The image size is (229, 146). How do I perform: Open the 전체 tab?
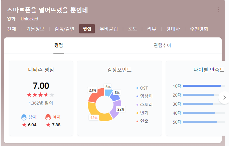[x=12, y=29]
